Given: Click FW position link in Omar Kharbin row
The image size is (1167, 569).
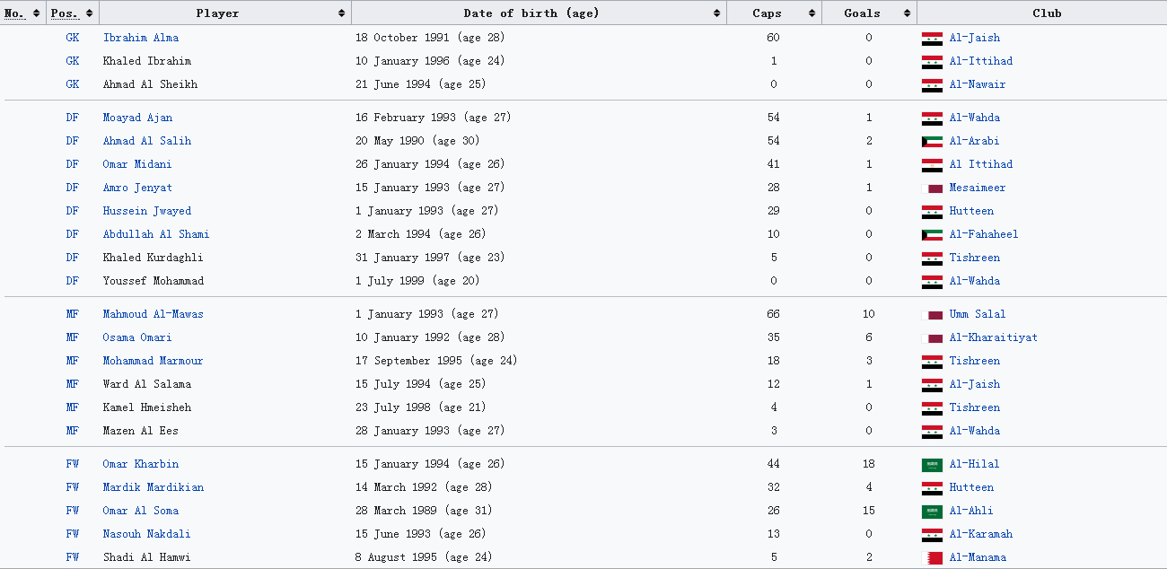Looking at the screenshot, I should pyautogui.click(x=73, y=464).
